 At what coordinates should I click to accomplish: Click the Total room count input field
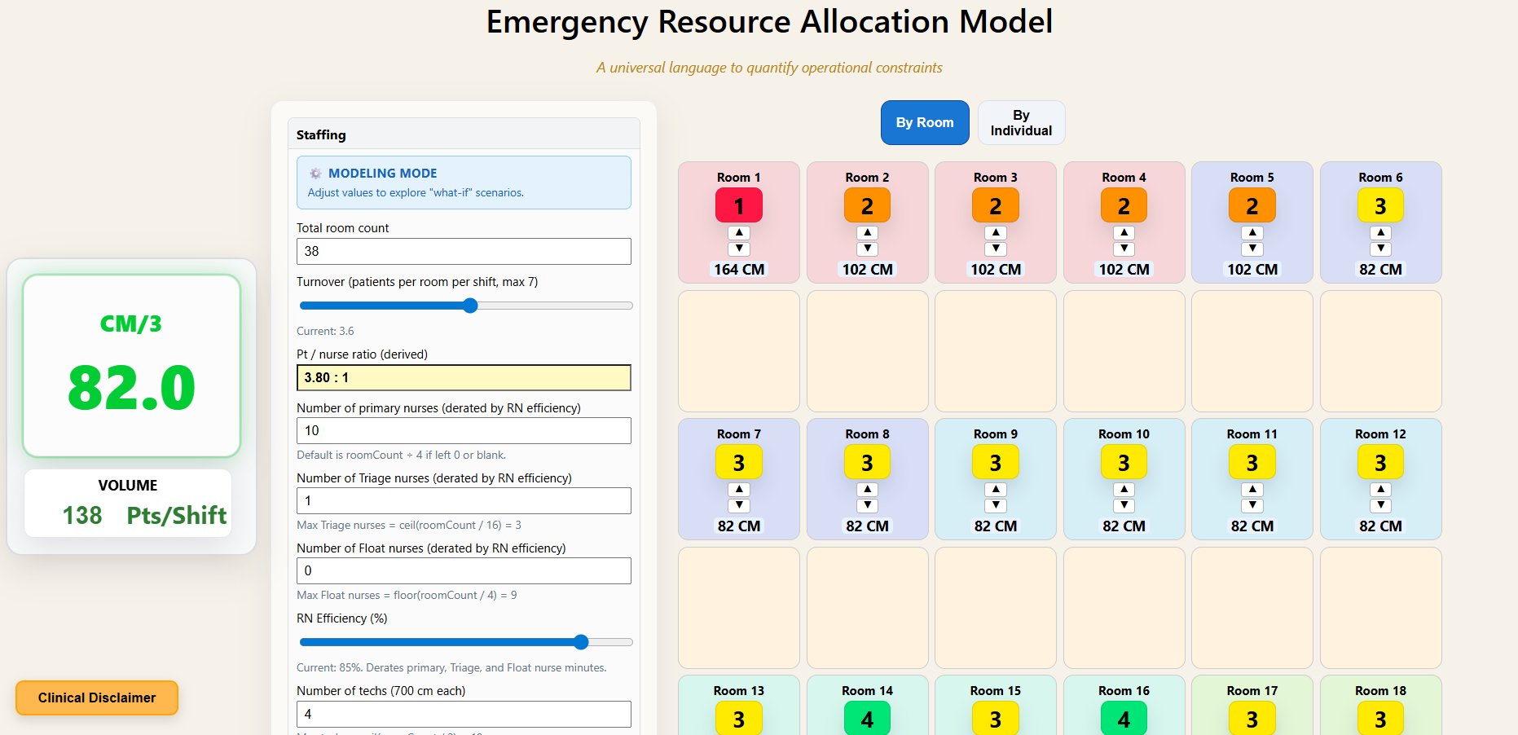(464, 251)
